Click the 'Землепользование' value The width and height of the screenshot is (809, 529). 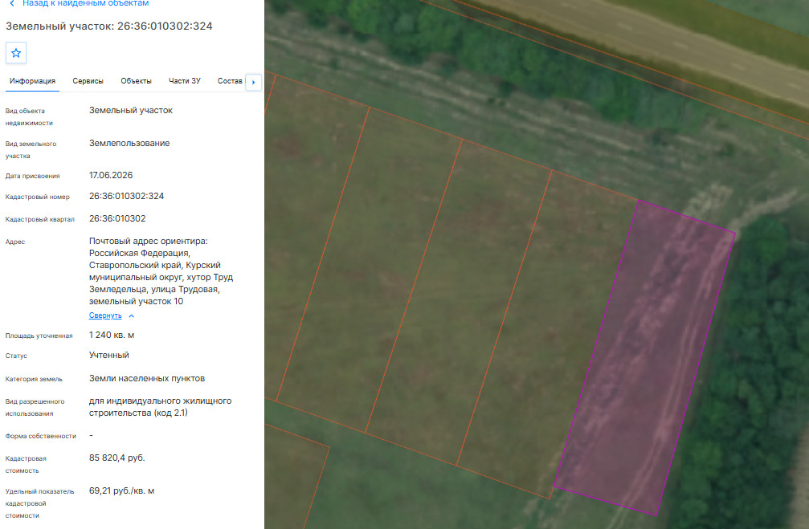pyautogui.click(x=129, y=144)
